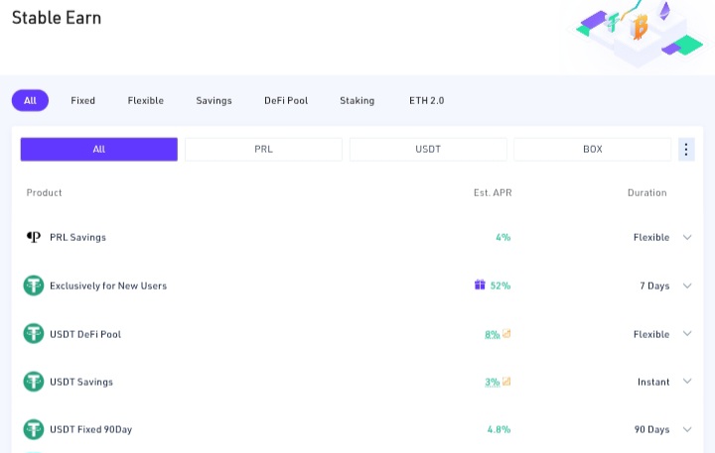Screen dimensions: 715x453
Task: Click the 4.8% APR value
Action: click(499, 429)
